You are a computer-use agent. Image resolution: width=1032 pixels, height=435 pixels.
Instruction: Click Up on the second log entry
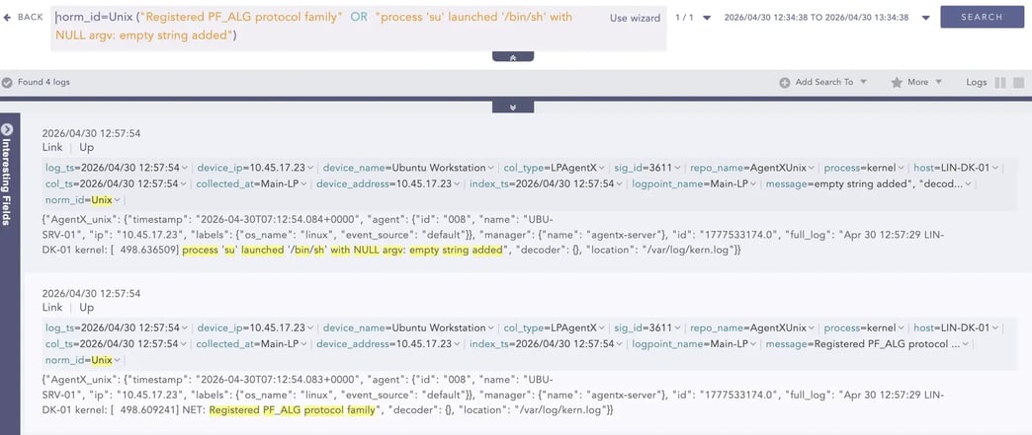[87, 308]
